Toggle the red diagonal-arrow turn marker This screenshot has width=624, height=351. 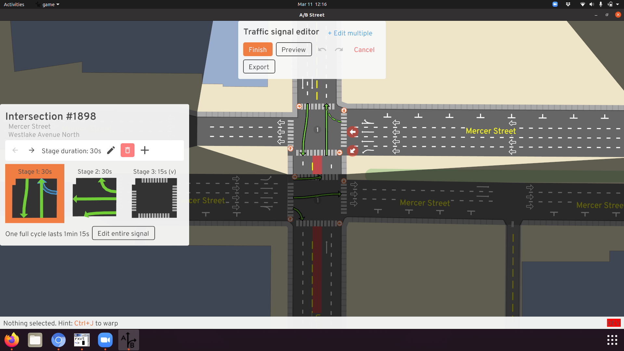[353, 151]
